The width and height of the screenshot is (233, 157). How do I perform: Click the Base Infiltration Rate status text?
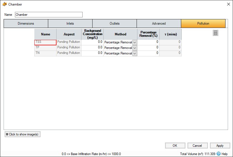[91, 154]
